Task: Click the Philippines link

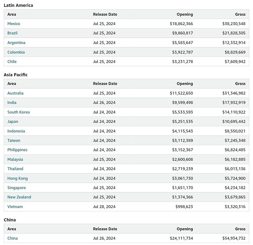Action: tap(17, 150)
